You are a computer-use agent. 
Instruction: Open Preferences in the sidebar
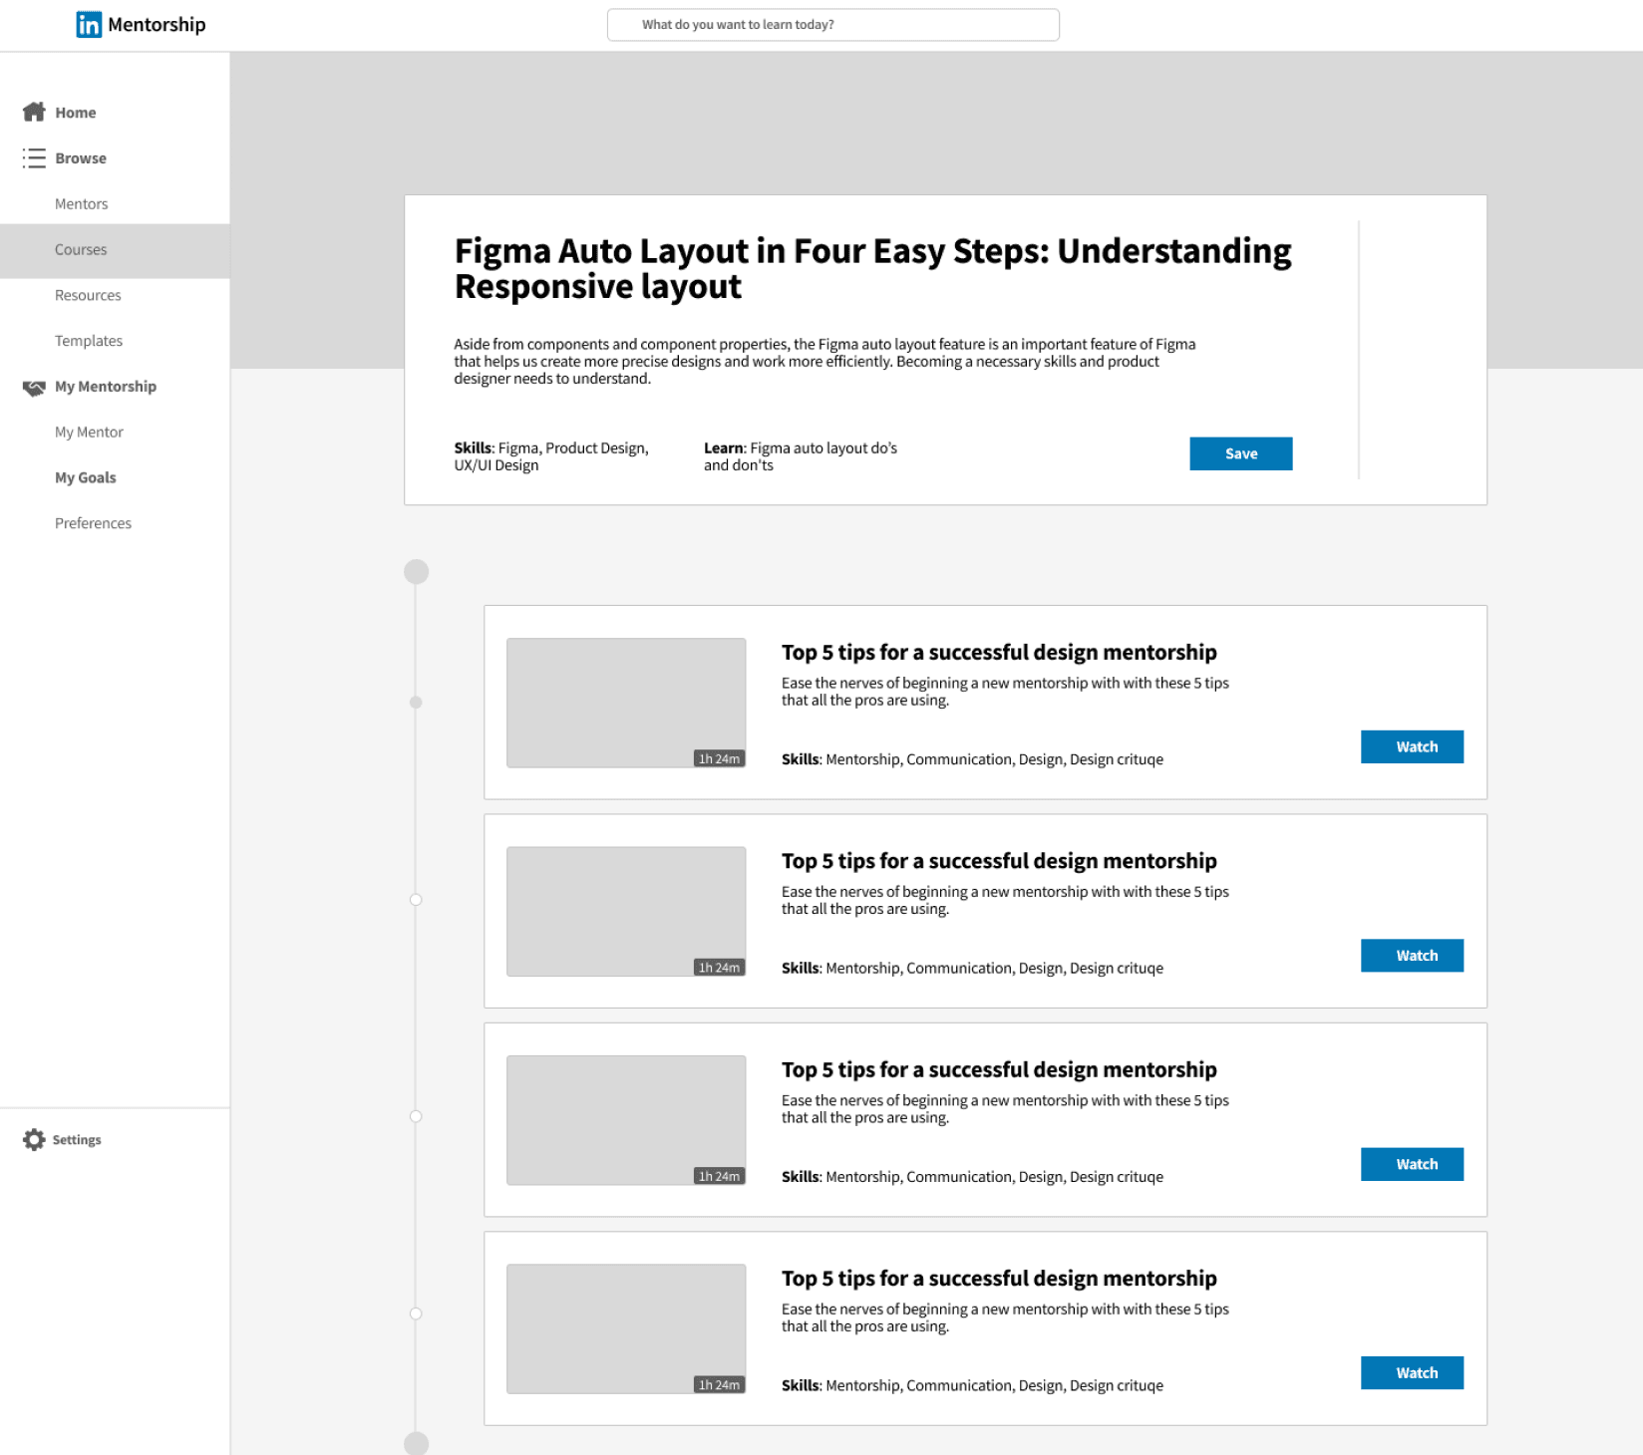click(93, 523)
